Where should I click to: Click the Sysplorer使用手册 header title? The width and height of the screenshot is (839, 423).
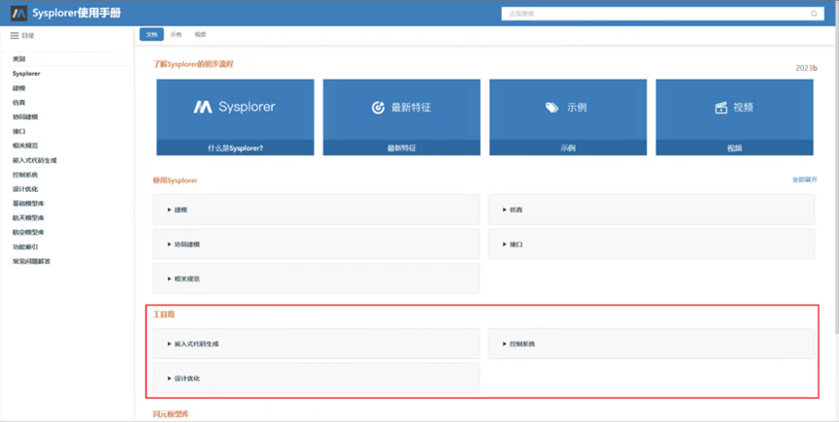click(x=76, y=14)
